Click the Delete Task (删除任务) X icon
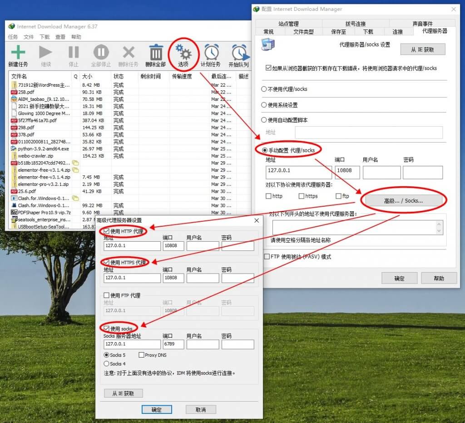The width and height of the screenshot is (465, 423). click(129, 52)
